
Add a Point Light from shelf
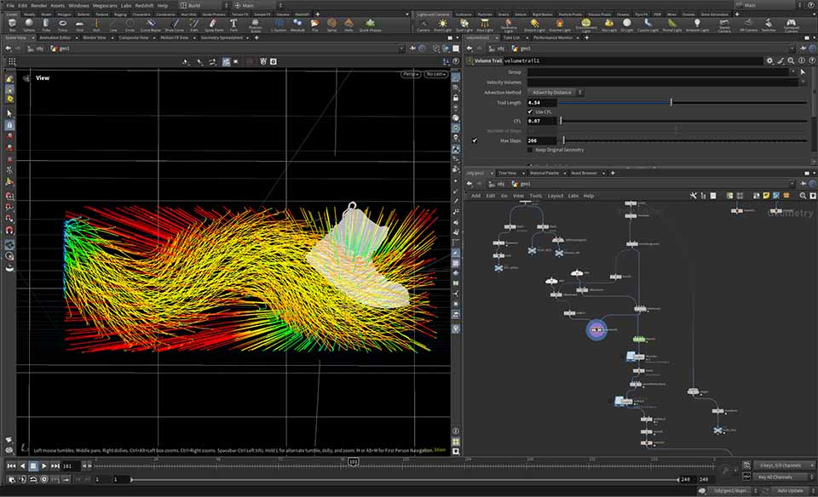443,25
